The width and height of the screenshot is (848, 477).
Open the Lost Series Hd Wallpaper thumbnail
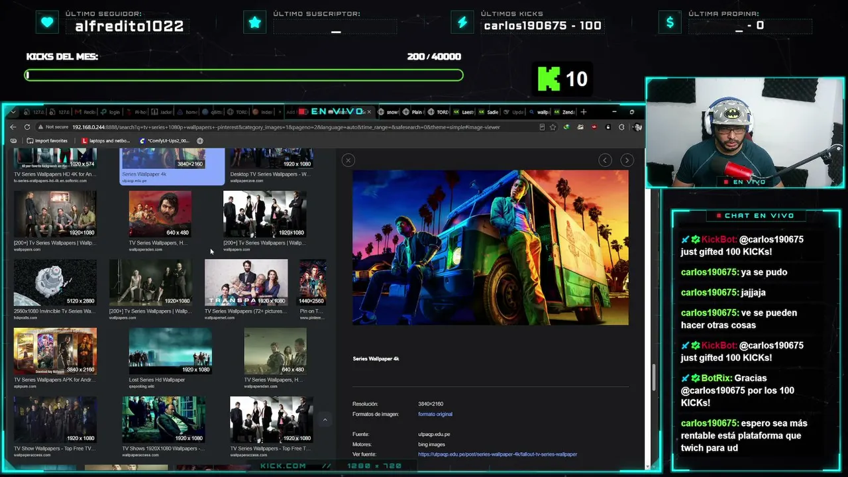tap(170, 351)
